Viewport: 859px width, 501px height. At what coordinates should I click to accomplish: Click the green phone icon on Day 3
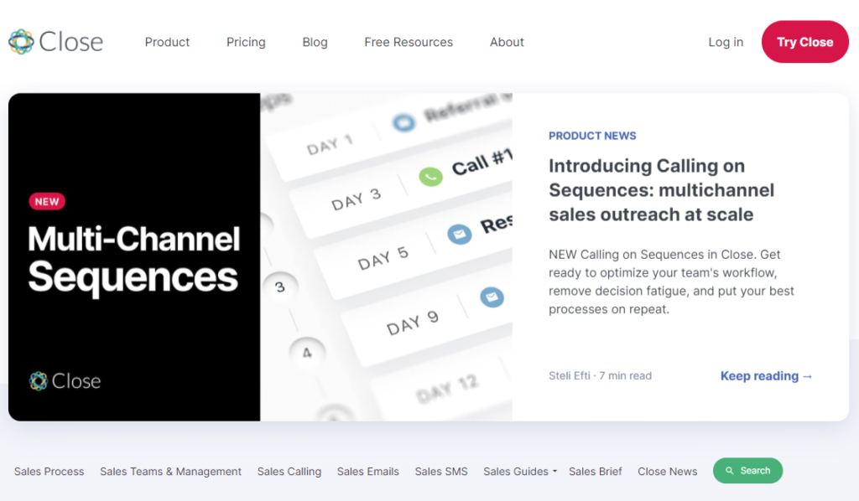click(x=430, y=177)
